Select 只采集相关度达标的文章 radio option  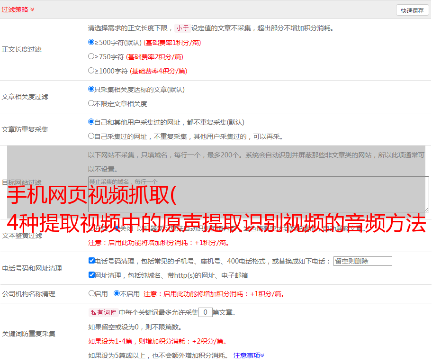(91, 89)
